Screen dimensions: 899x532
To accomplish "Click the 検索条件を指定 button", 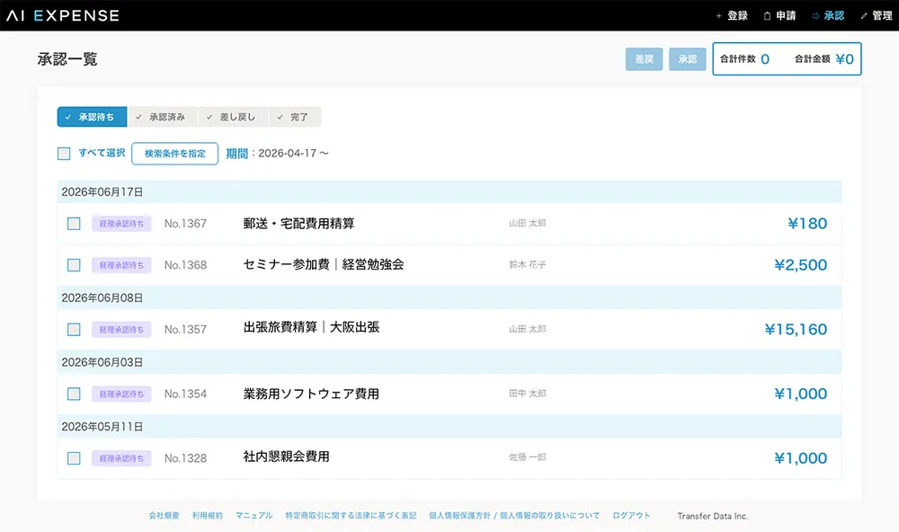I will 175,154.
